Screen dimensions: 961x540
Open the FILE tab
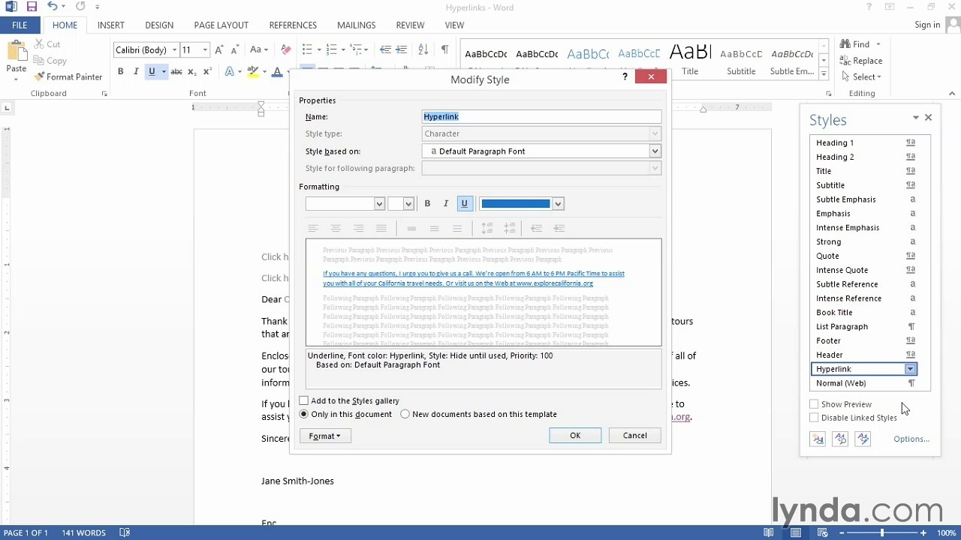(20, 25)
